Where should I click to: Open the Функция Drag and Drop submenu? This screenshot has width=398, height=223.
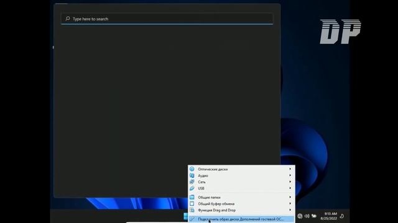click(x=241, y=210)
